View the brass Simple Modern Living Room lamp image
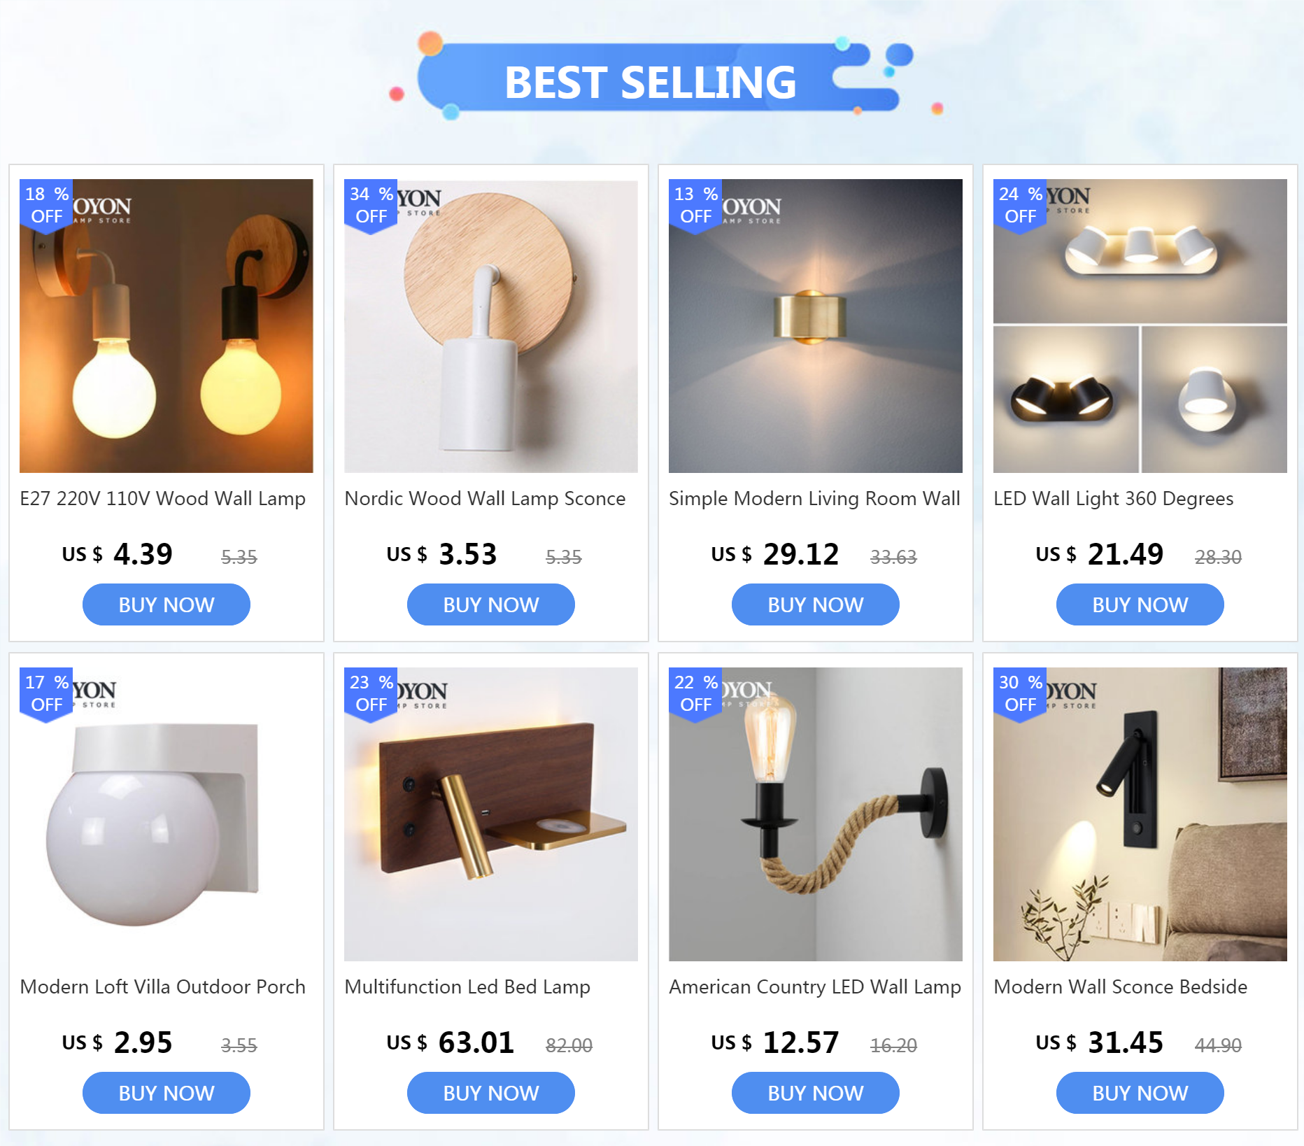 816,326
